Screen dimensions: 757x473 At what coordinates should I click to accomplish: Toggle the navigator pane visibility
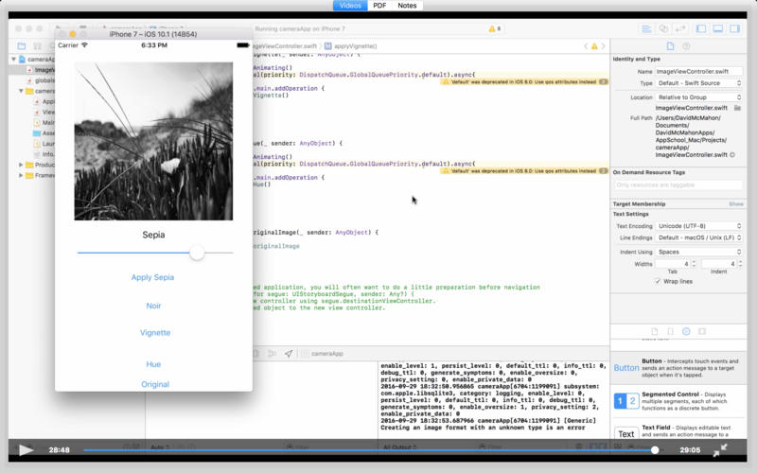(x=701, y=29)
